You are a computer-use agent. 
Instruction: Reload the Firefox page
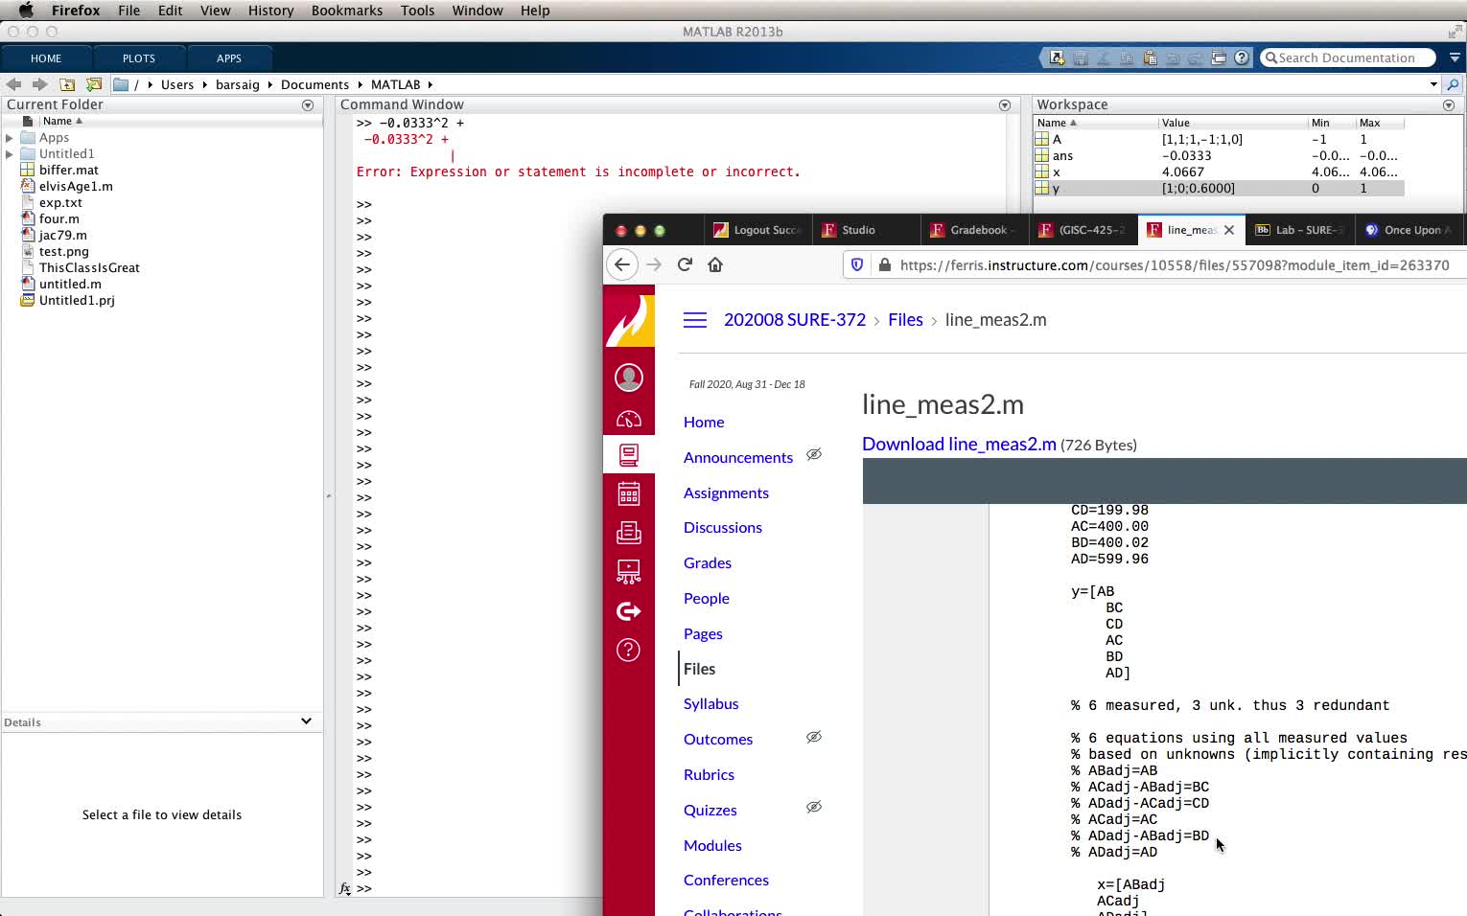[685, 264]
